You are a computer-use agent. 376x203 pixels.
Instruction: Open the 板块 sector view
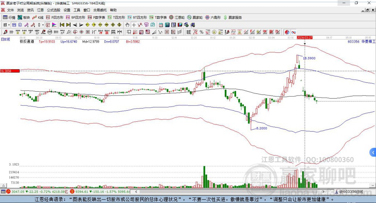click(x=24, y=18)
